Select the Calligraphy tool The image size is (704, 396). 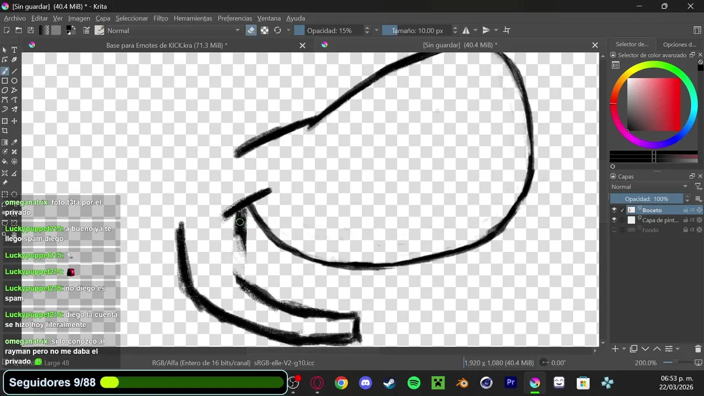(14, 59)
